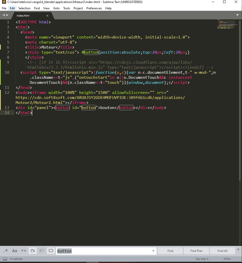This screenshot has height=263, width=242.
Task: Click the '4 matches' status text
Action: click(16, 259)
